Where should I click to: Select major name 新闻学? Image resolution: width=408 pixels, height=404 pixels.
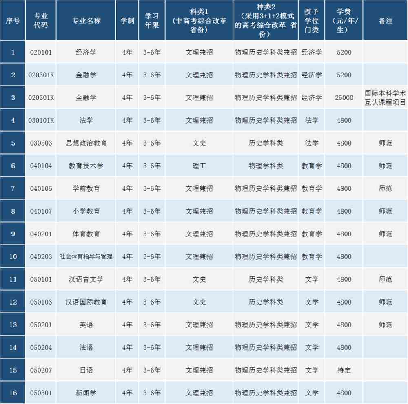click(86, 393)
